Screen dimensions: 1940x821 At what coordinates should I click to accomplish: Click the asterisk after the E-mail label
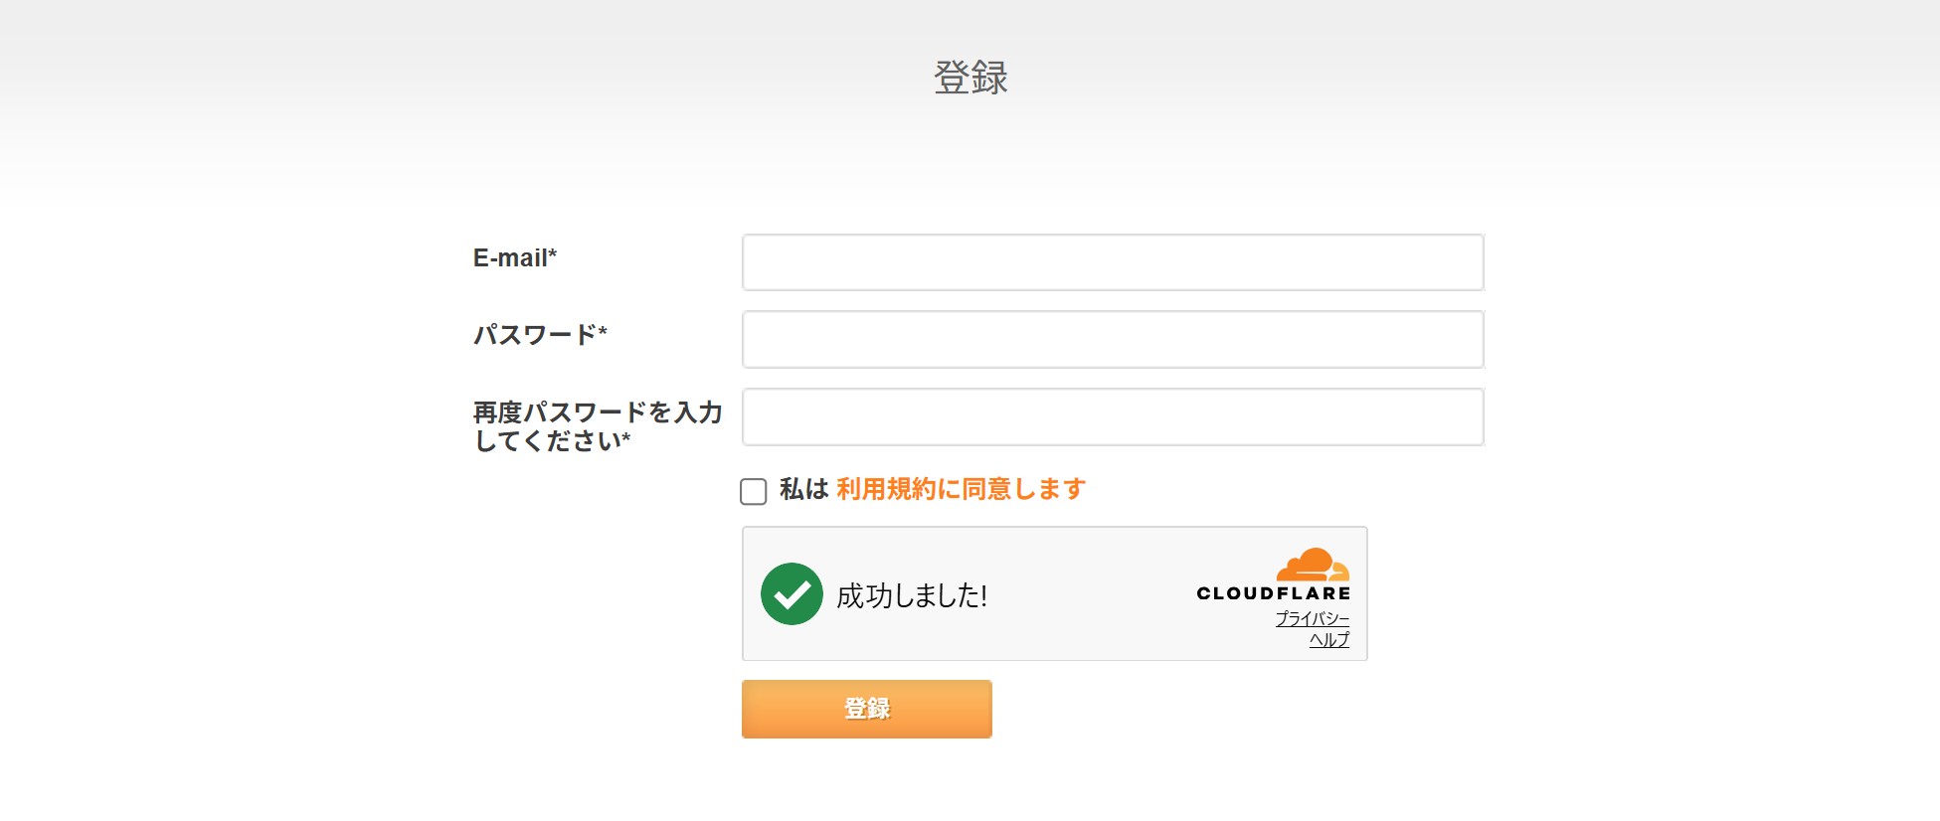coord(553,254)
